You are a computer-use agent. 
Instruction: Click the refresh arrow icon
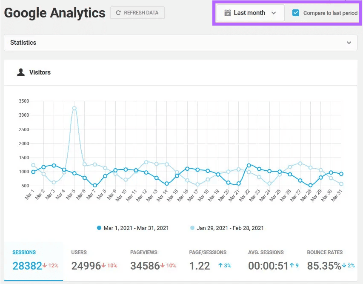tap(118, 13)
